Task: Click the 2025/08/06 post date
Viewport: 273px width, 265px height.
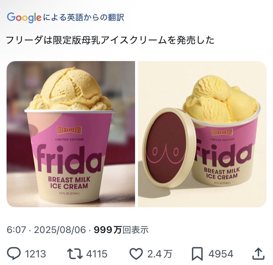Action: point(60,230)
